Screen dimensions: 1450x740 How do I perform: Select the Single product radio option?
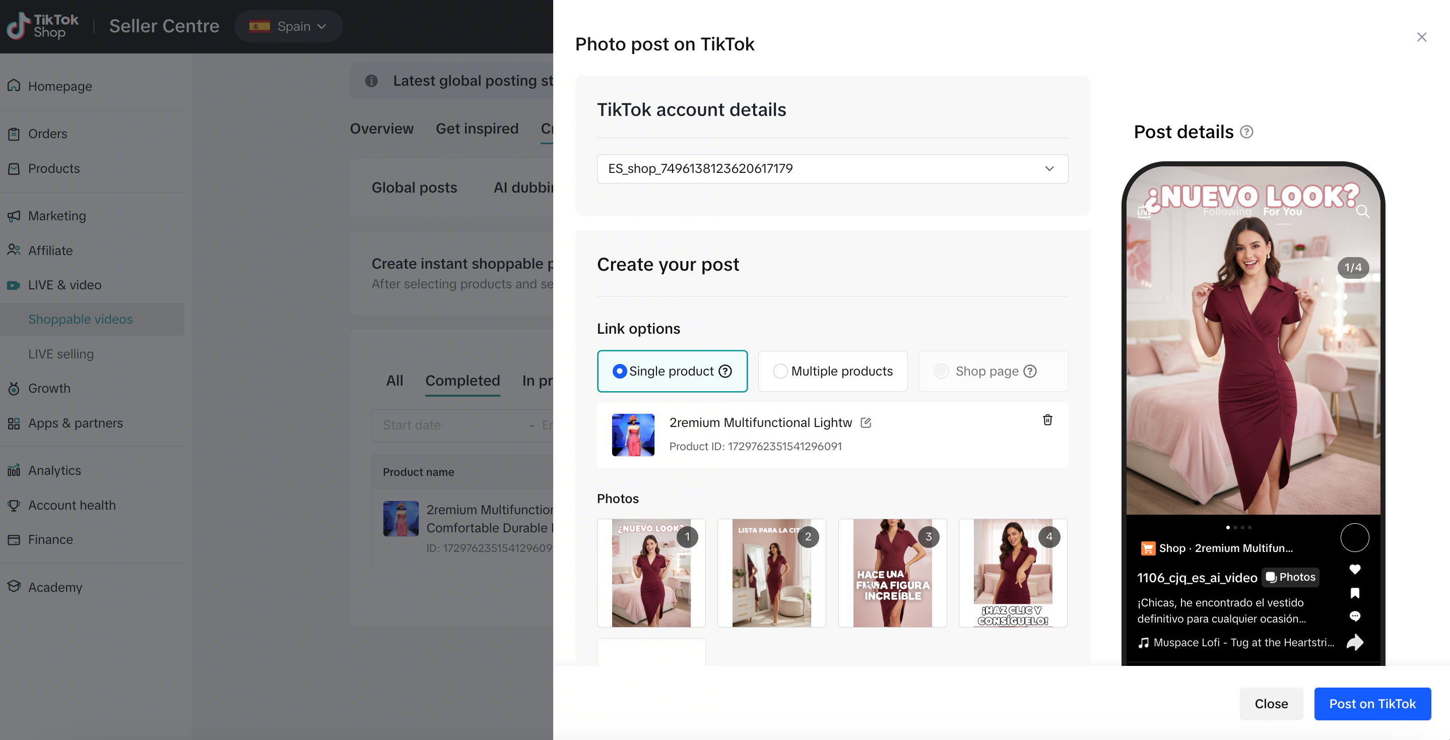619,371
